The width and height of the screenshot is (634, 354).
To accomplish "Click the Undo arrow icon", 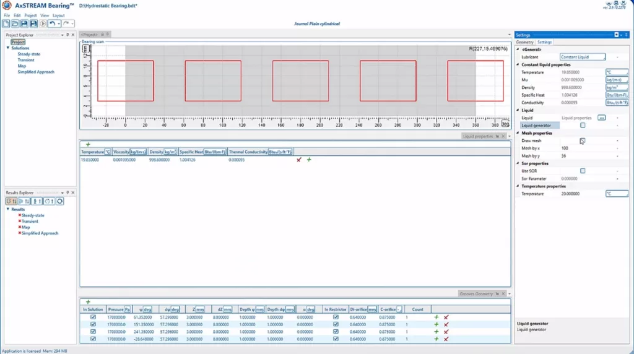I will [x=53, y=24].
